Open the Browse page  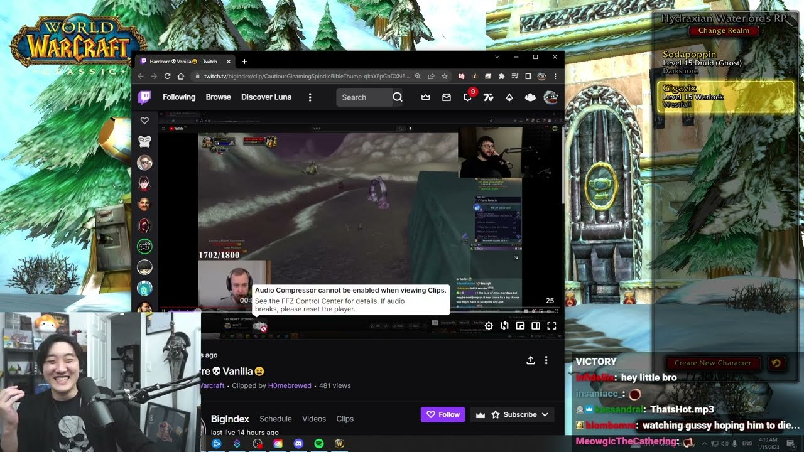tap(219, 97)
